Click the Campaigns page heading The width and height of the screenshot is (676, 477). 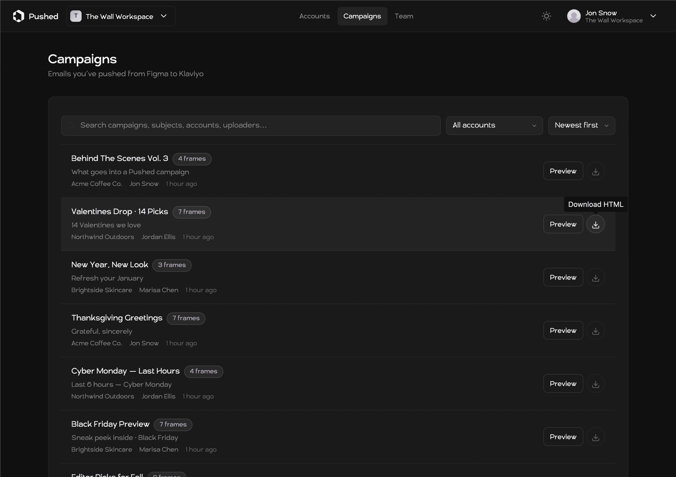click(82, 60)
